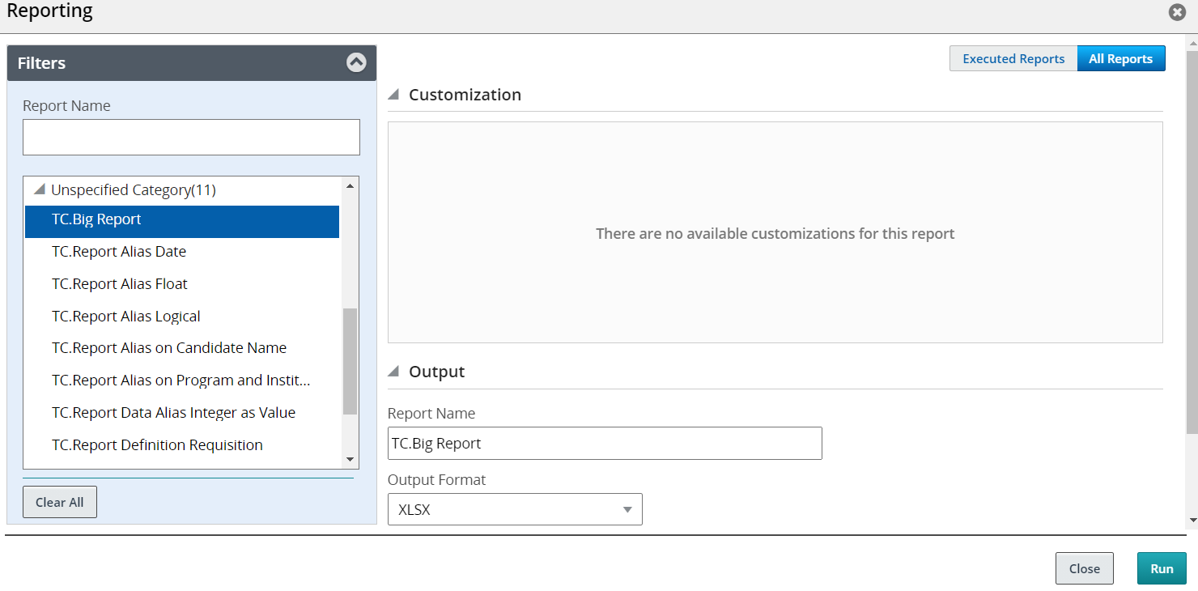Click the Close button
Screen dimensions: 1198x591
pyautogui.click(x=1084, y=568)
